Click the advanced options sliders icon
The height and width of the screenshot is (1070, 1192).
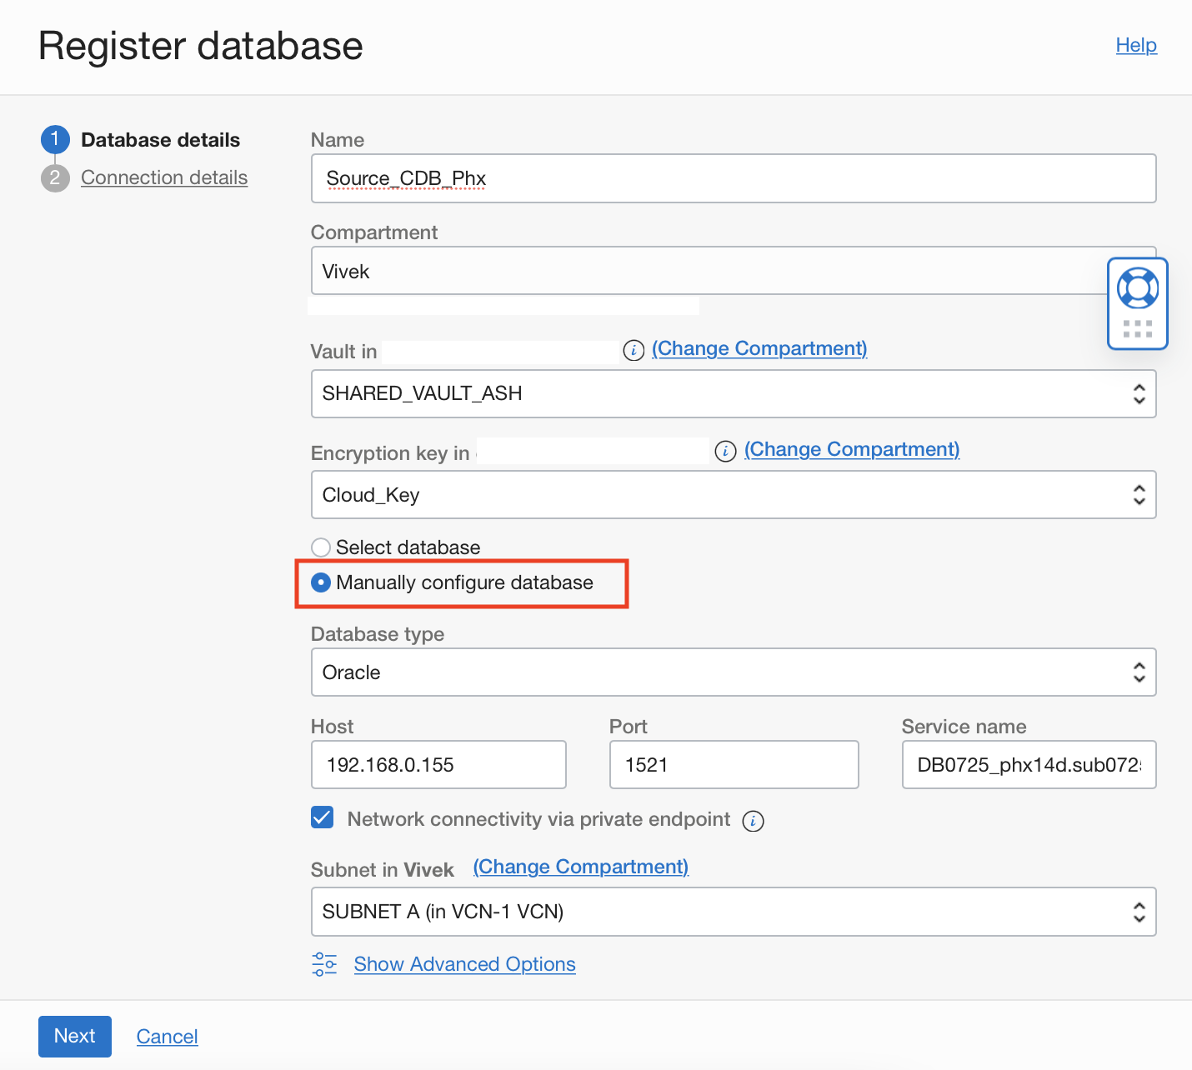click(324, 964)
